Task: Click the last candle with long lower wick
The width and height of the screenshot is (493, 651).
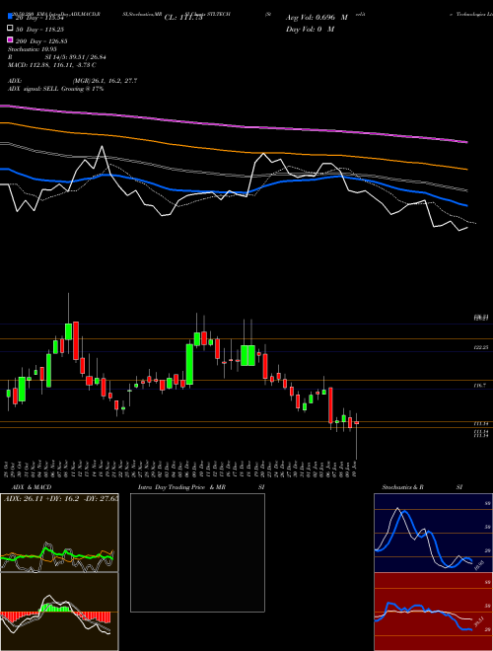Action: [x=357, y=436]
